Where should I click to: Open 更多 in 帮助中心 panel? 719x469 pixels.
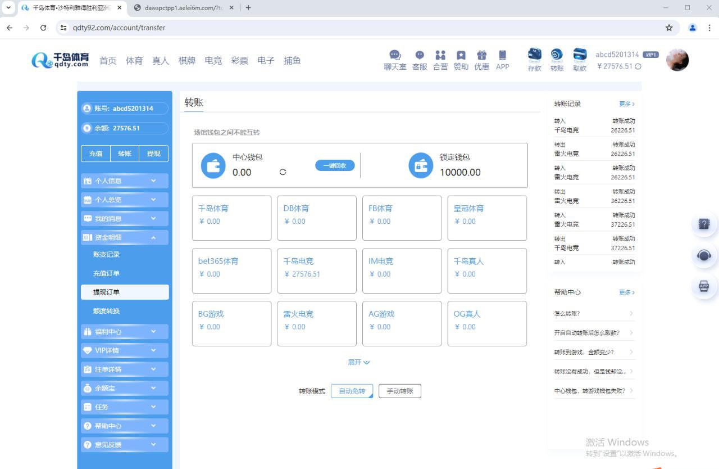click(x=627, y=292)
